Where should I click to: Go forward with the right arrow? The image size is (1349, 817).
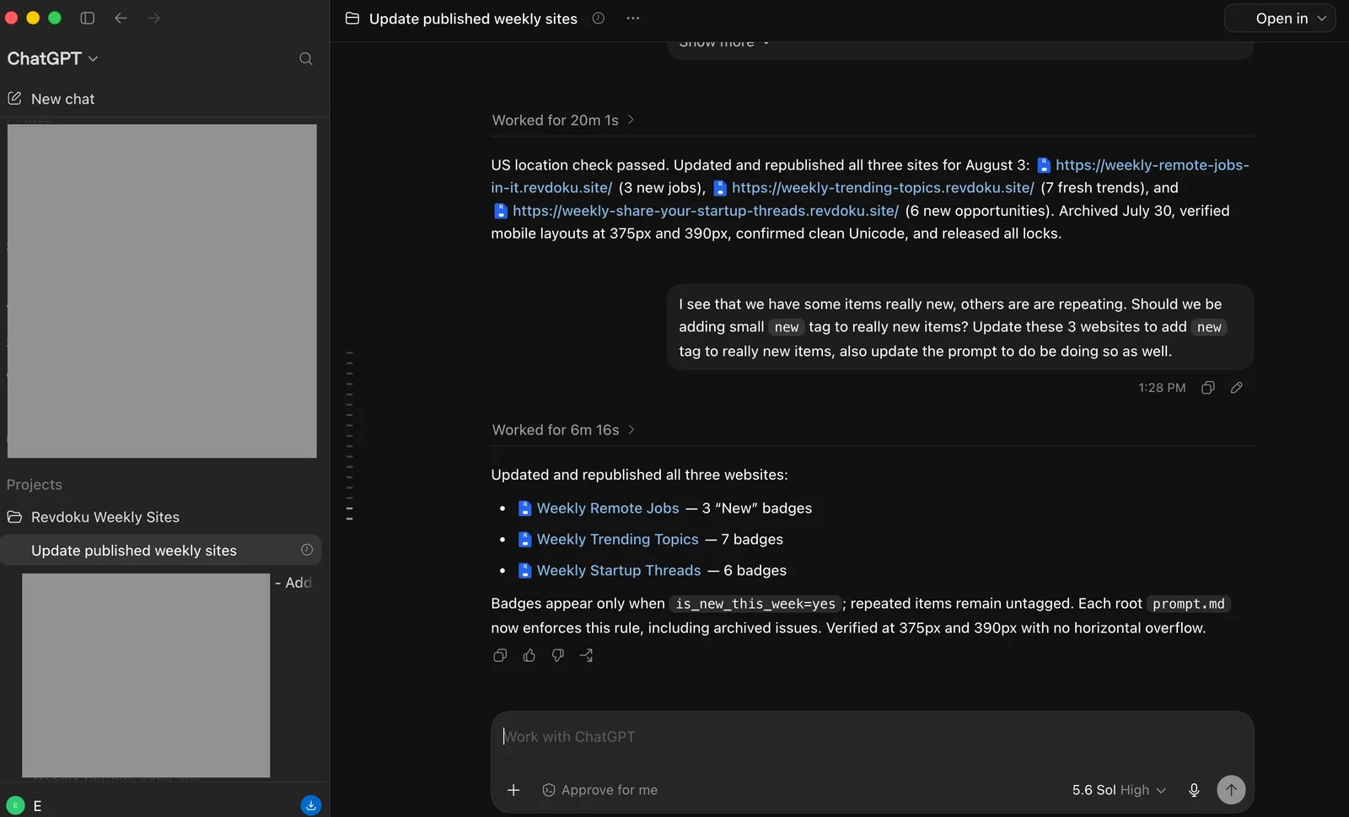coord(153,18)
